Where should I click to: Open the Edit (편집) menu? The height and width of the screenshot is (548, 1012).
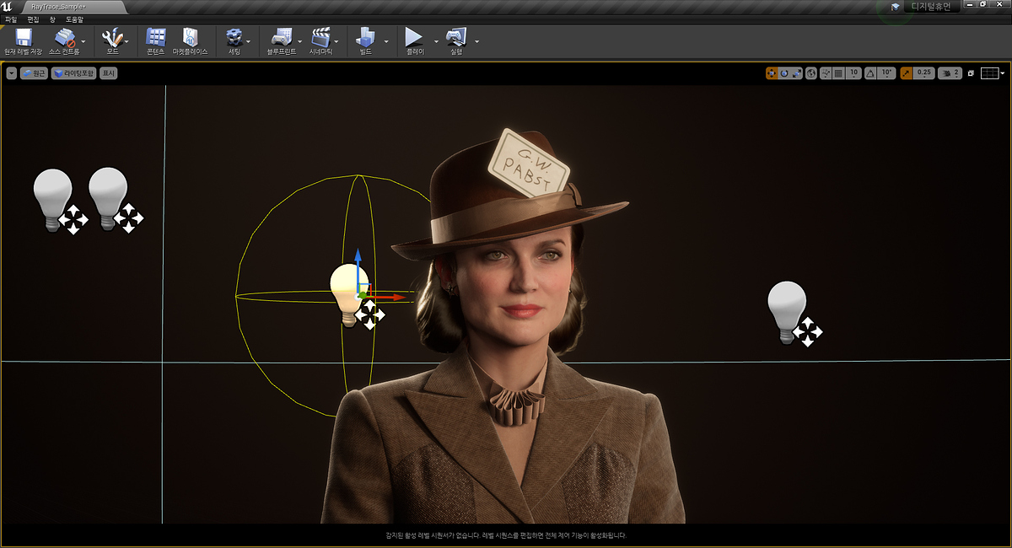click(33, 19)
